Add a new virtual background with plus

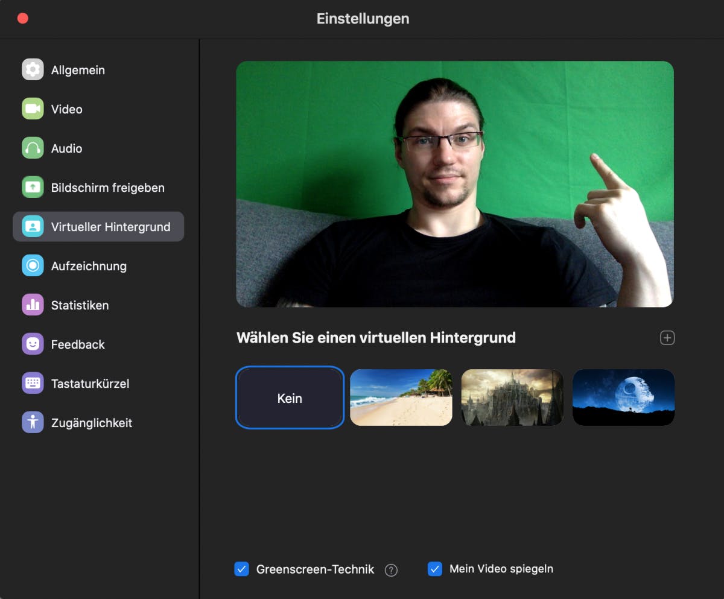pos(667,338)
